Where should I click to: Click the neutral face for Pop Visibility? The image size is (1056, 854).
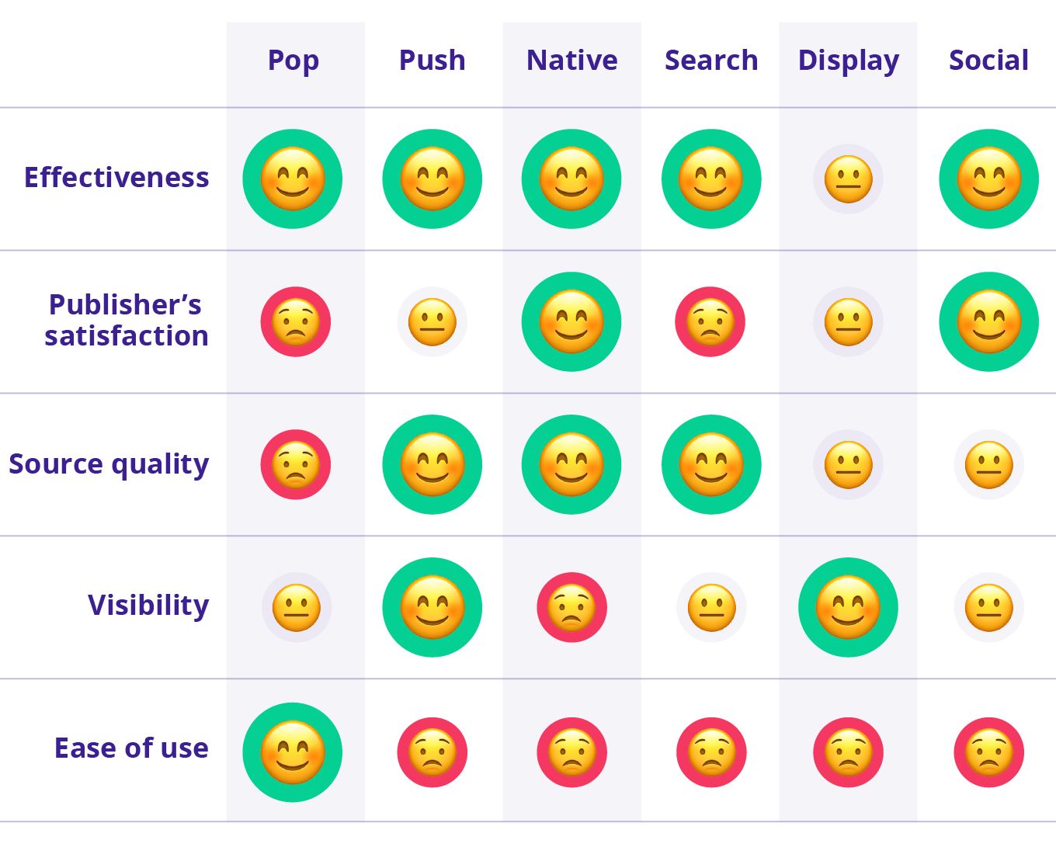click(297, 607)
